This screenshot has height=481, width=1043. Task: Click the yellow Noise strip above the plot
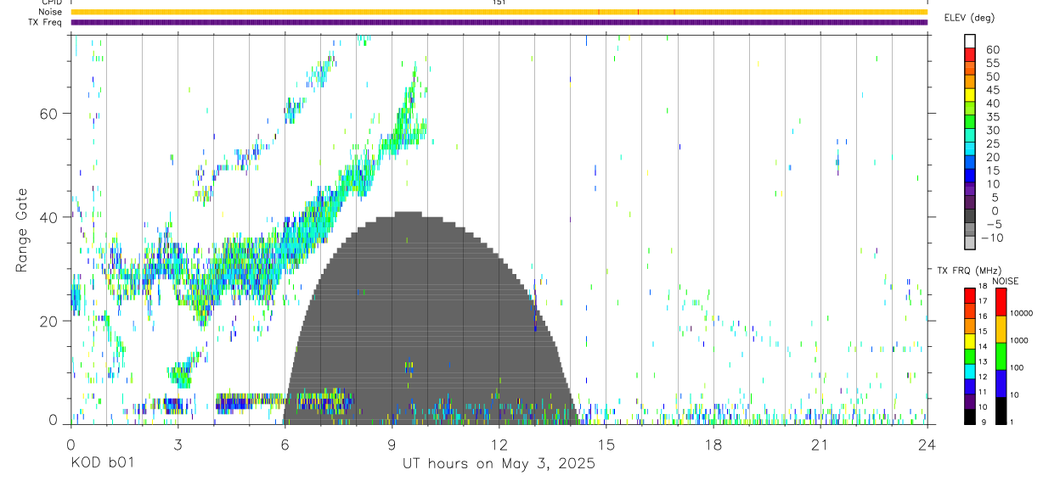coord(499,12)
